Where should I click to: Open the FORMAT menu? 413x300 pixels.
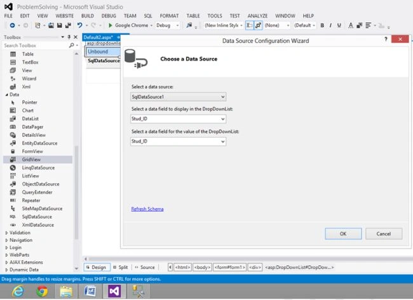pyautogui.click(x=169, y=16)
